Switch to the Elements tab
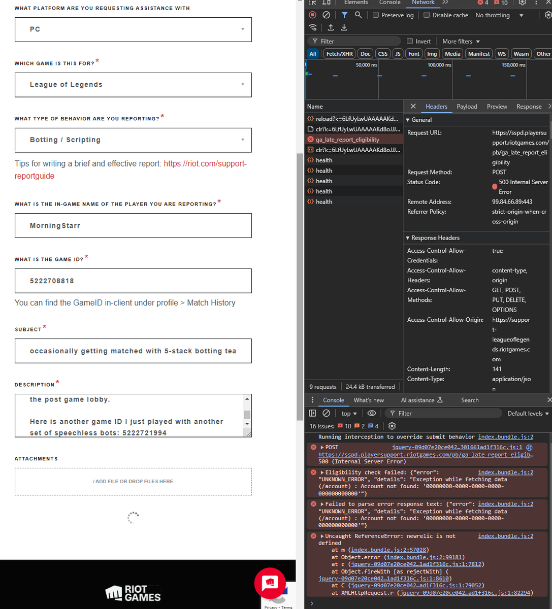This screenshot has height=609, width=552. [356, 3]
